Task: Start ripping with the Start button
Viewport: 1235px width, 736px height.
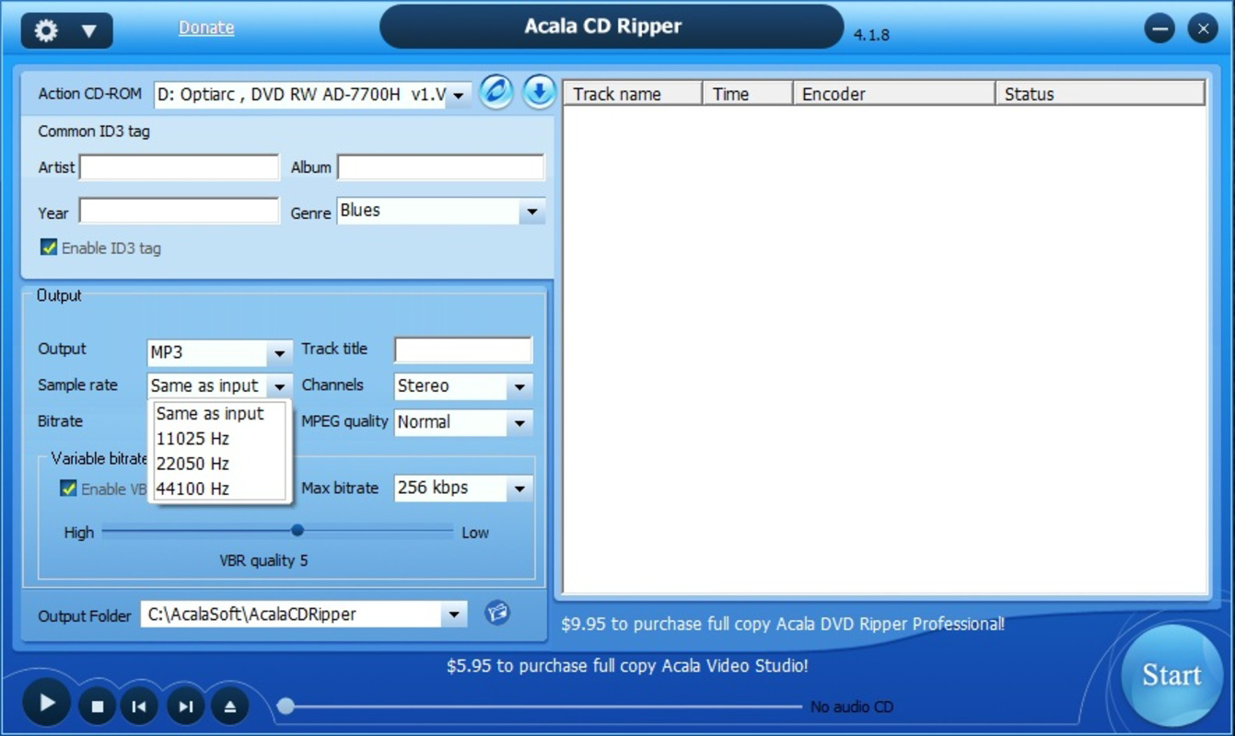Action: click(x=1171, y=675)
